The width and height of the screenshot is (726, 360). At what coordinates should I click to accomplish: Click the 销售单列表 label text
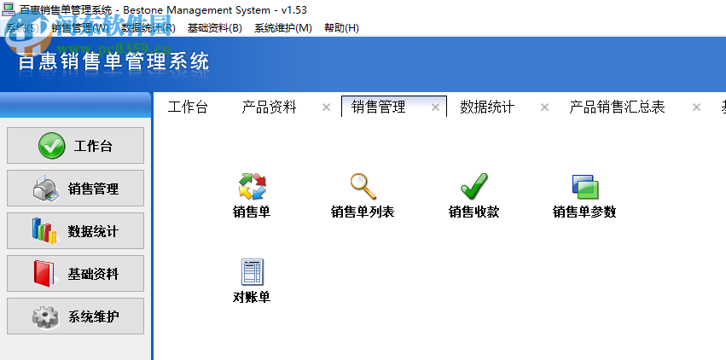363,212
